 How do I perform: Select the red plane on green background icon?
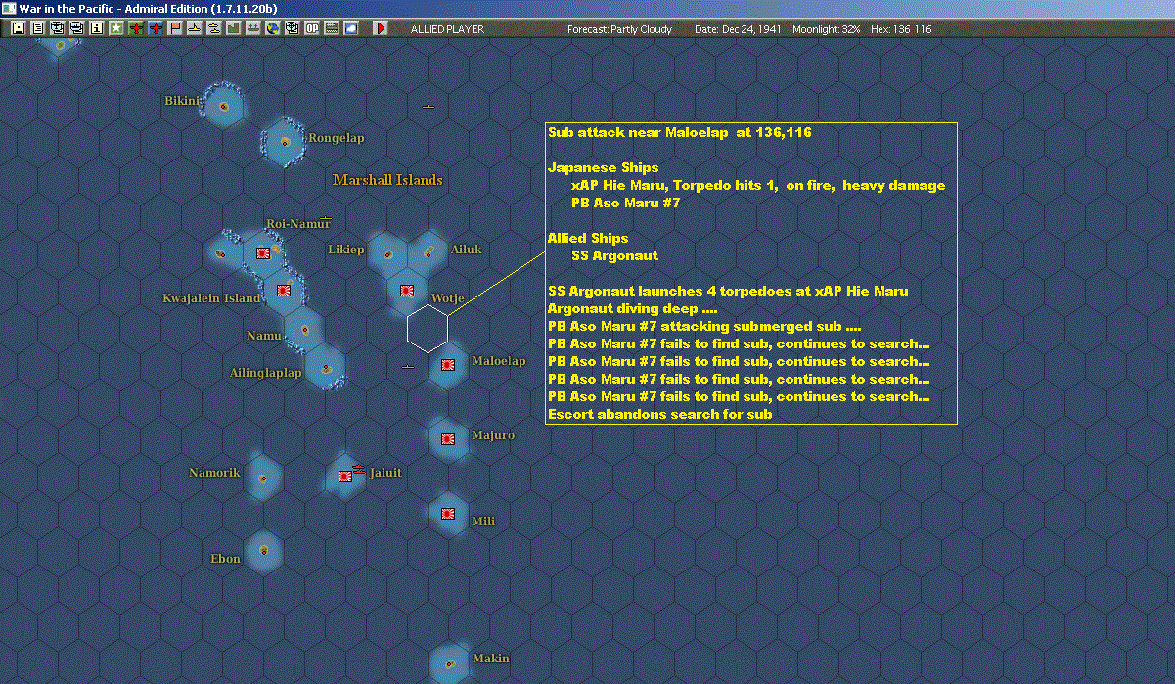pyautogui.click(x=136, y=28)
